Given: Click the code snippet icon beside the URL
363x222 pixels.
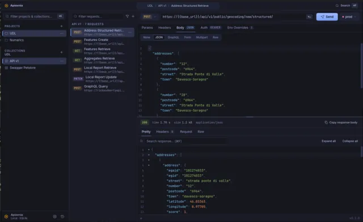Looking at the screenshot, I should [x=309, y=16].
